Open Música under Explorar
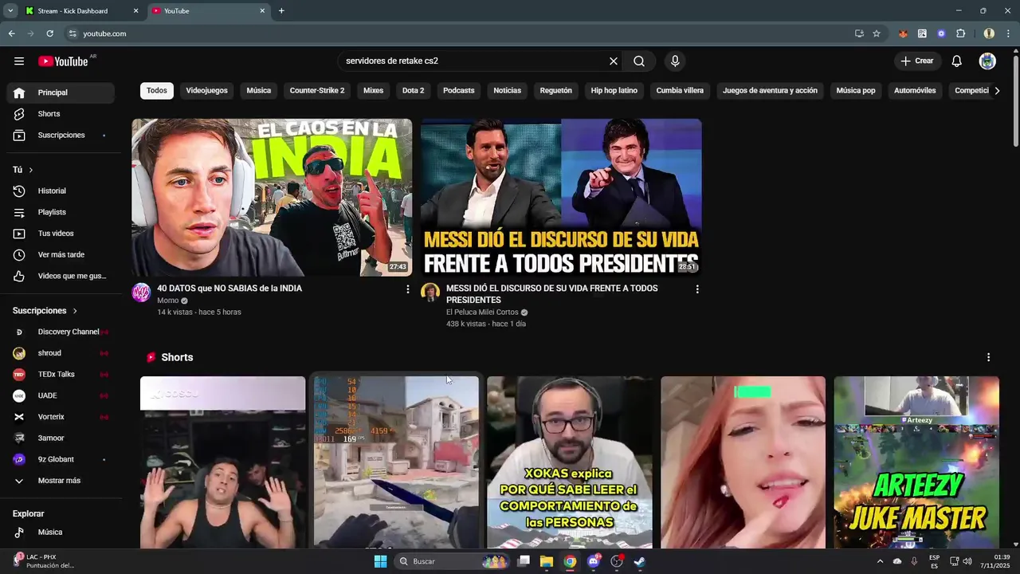 [x=61, y=533]
